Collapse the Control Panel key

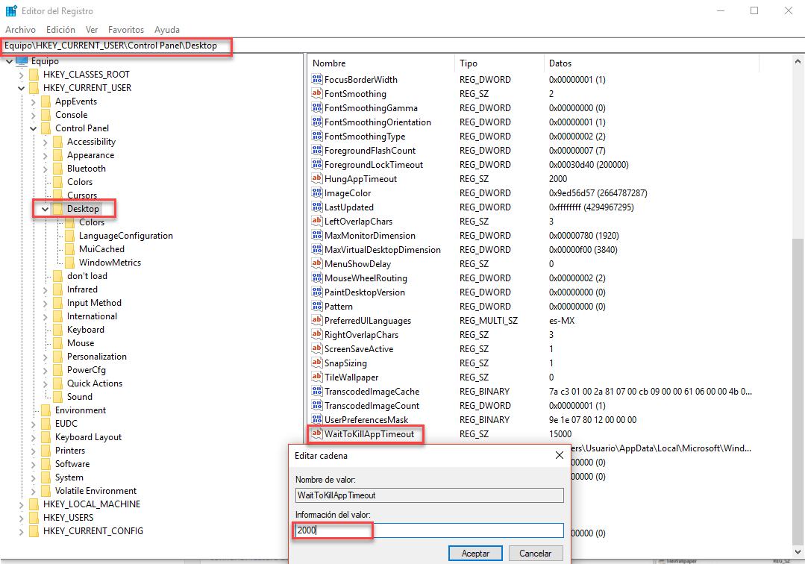click(x=34, y=128)
